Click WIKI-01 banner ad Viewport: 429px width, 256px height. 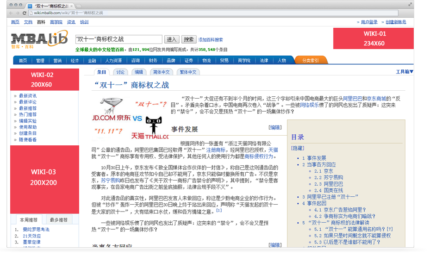coord(373,38)
